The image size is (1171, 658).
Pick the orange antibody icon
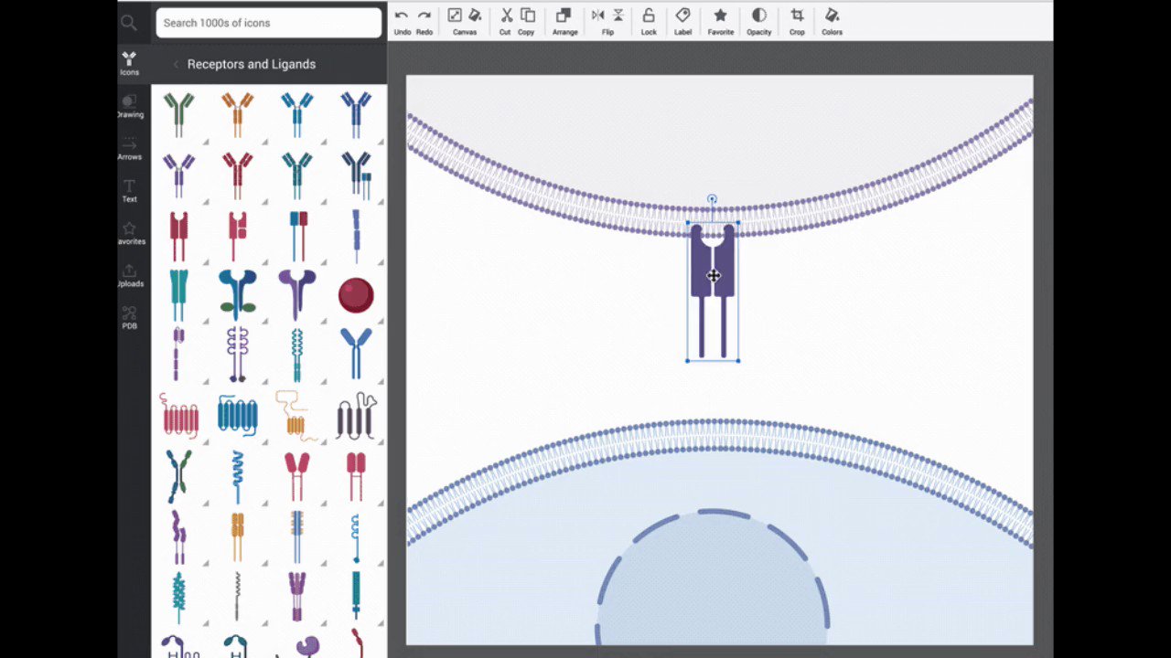(237, 114)
